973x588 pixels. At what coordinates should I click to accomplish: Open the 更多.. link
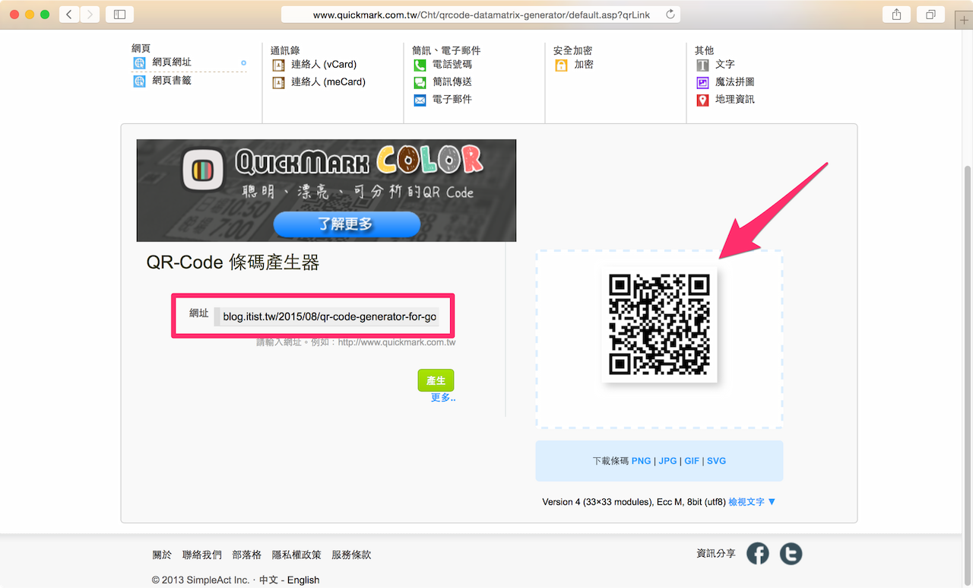(443, 397)
